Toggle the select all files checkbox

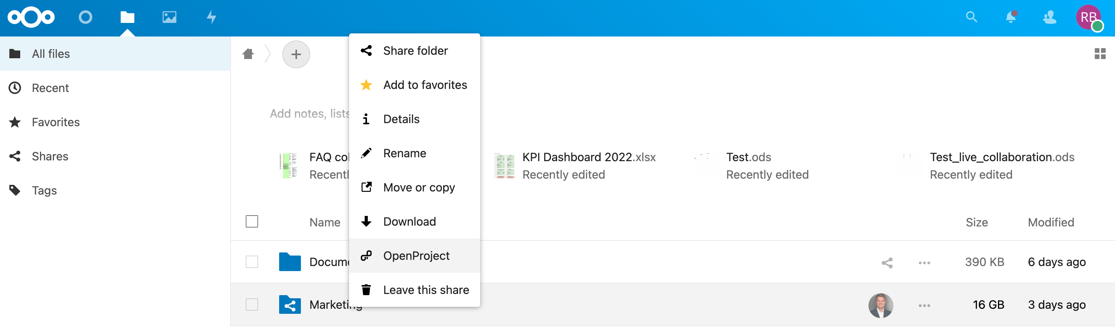click(252, 221)
